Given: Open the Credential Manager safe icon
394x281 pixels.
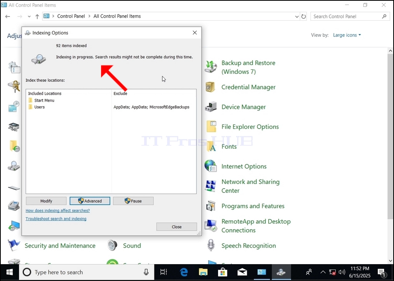Looking at the screenshot, I should click(210, 87).
